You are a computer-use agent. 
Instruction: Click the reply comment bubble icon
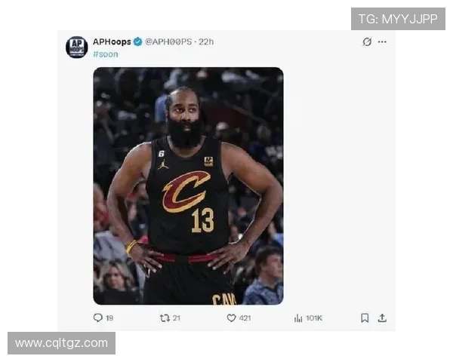click(x=98, y=318)
